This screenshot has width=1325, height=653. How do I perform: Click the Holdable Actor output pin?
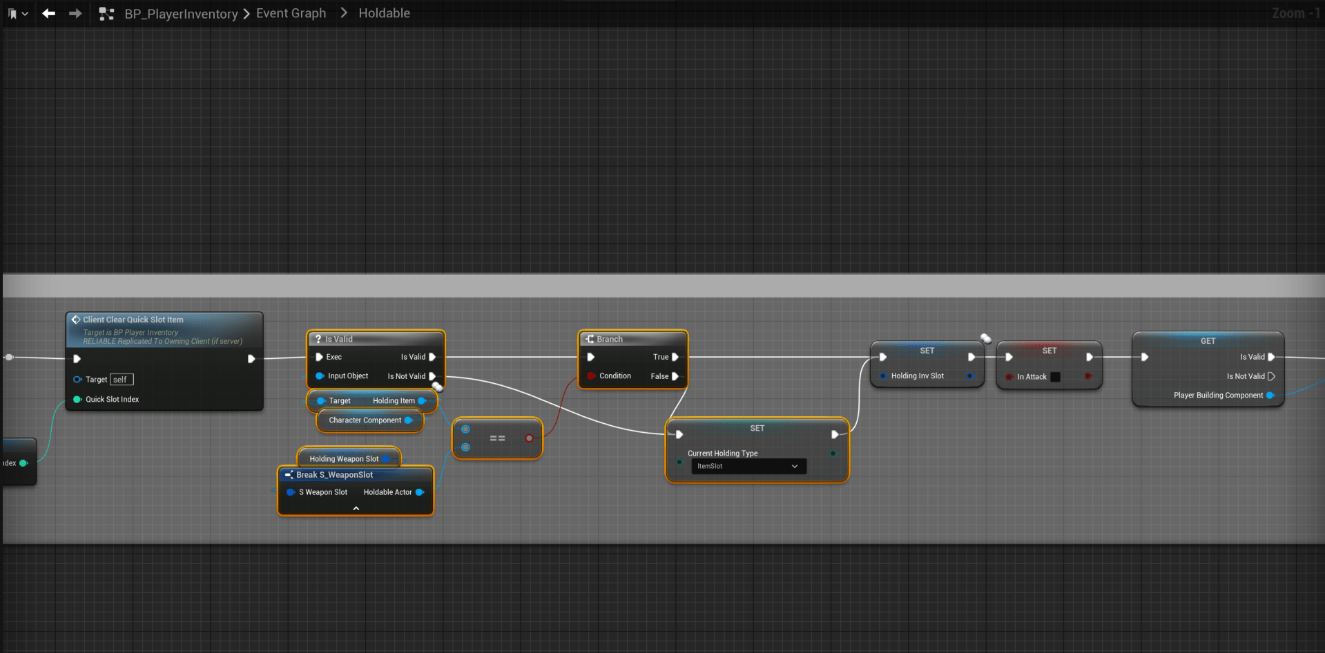coord(419,492)
